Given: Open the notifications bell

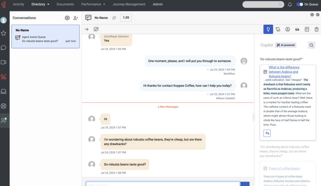Looking at the screenshot, I should click(x=290, y=4).
